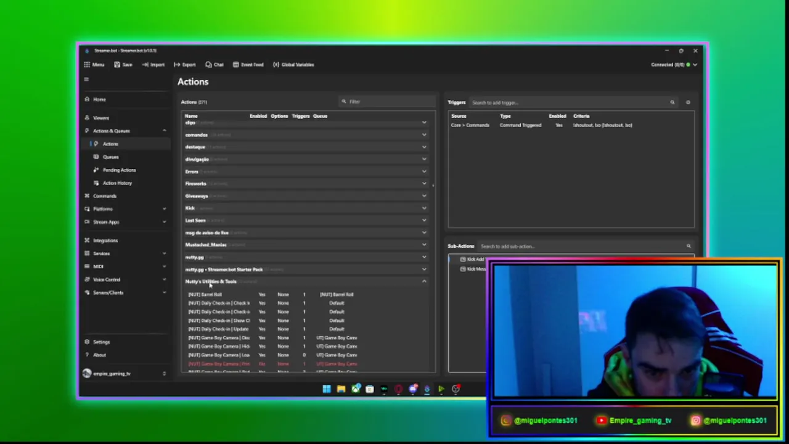The width and height of the screenshot is (789, 444).
Task: Open the Connected status dropdown
Action: [674, 64]
